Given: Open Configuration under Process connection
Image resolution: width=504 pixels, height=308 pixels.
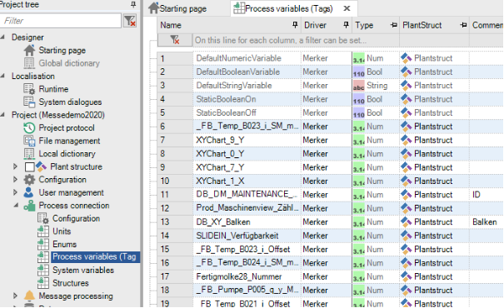Looking at the screenshot, I should point(76,218).
